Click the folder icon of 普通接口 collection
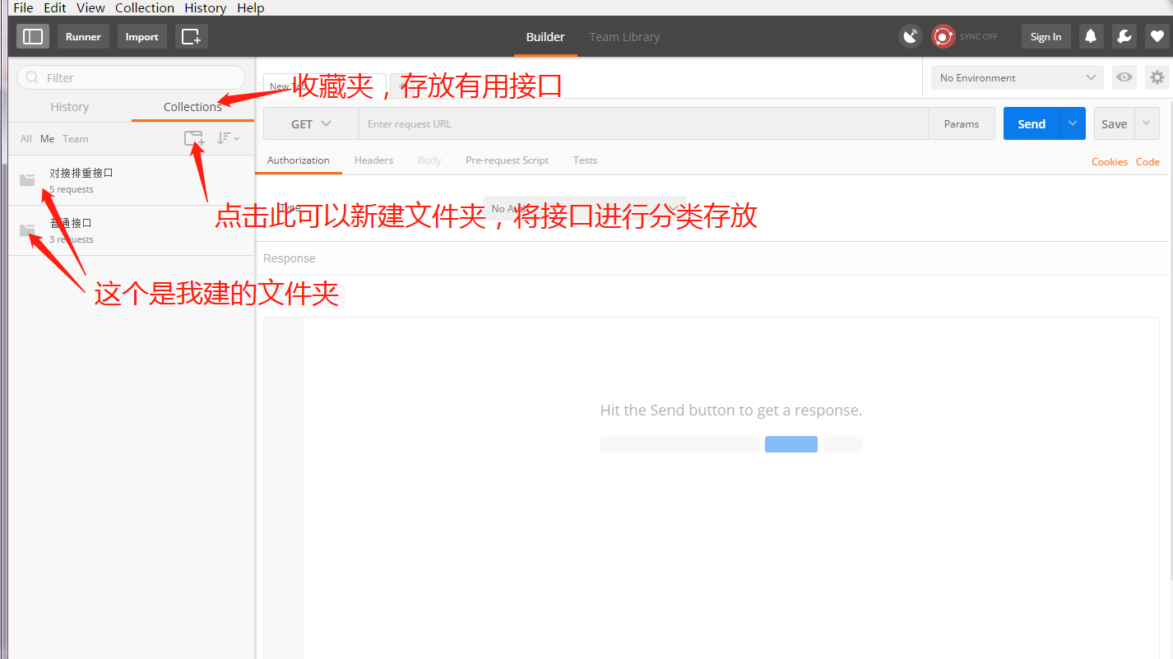This screenshot has width=1173, height=659. 27,230
